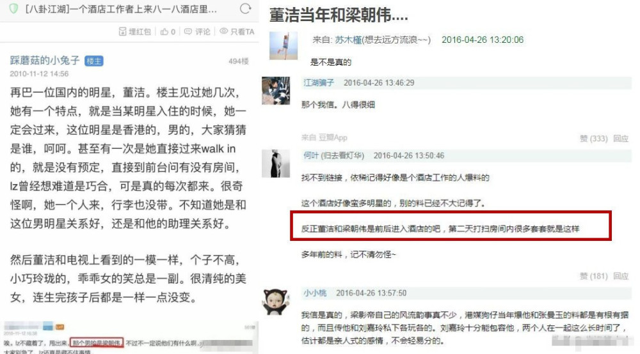Open 苏木槿 author profile link
This screenshot has height=354, width=640.
348,40
